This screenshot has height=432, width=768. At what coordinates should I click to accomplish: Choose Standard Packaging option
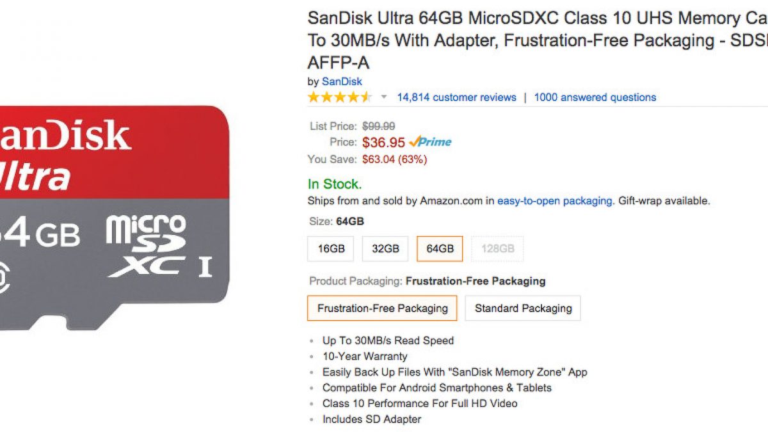click(x=523, y=308)
